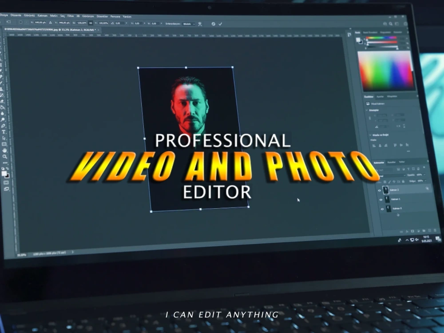This screenshot has width=444, height=333.
Task: Close the open jpg document tab
Action: (x=98, y=30)
